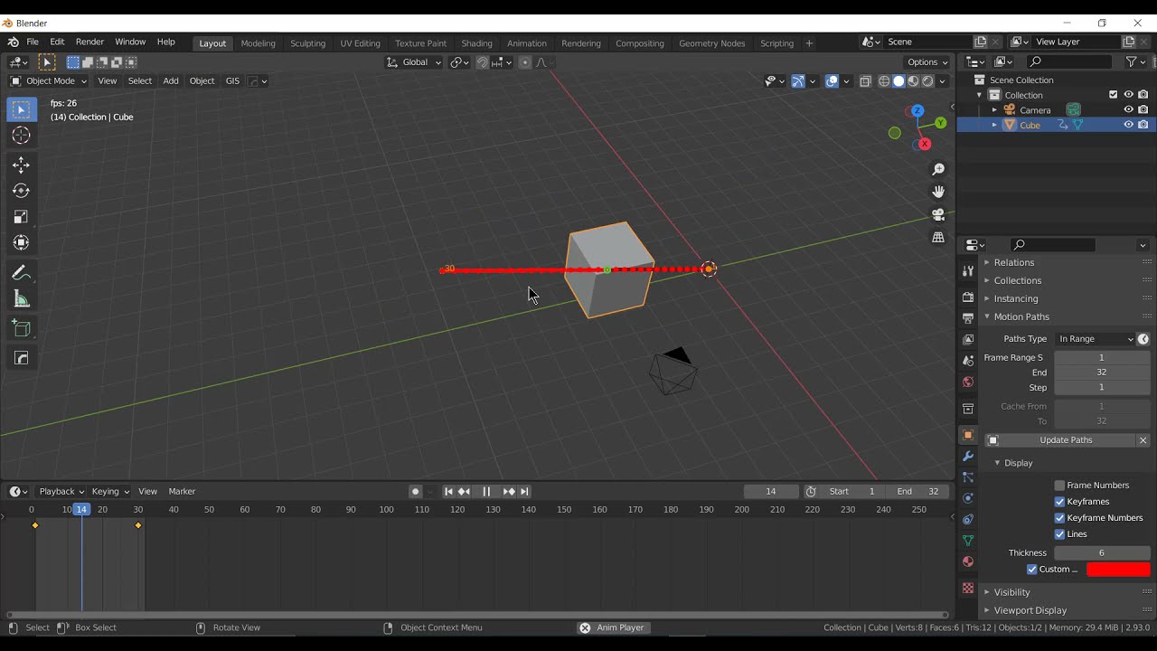Screen dimensions: 1157x651
Task: Hide the Cube in the viewport
Action: 1128,125
